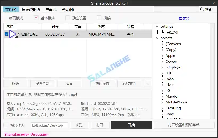Expand the Cowon preset folder
This screenshot has width=218, height=138.
click(162, 62)
